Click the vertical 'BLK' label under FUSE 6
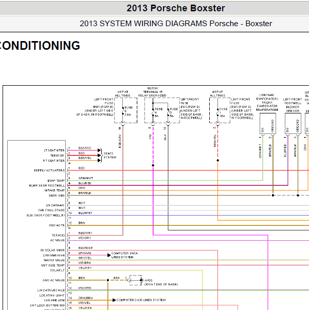This screenshot has height=310, width=309. coord(165,137)
